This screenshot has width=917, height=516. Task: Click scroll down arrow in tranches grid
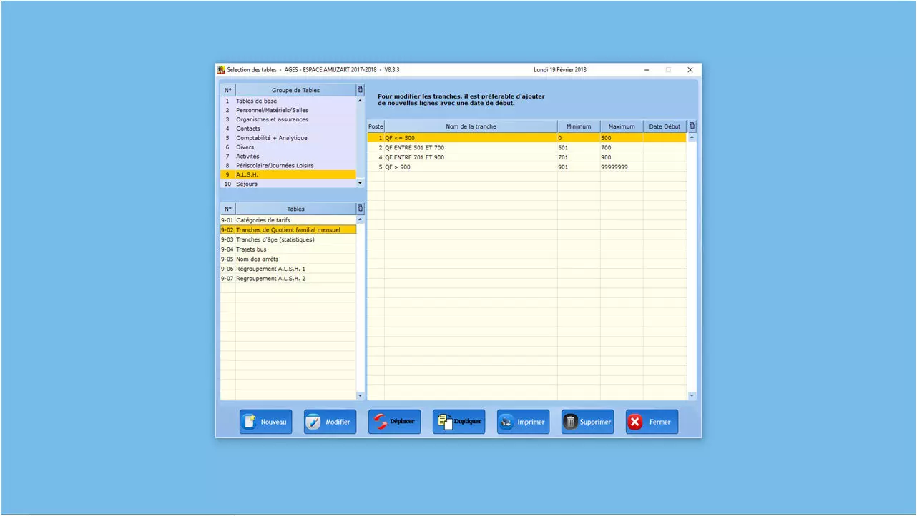pyautogui.click(x=692, y=395)
